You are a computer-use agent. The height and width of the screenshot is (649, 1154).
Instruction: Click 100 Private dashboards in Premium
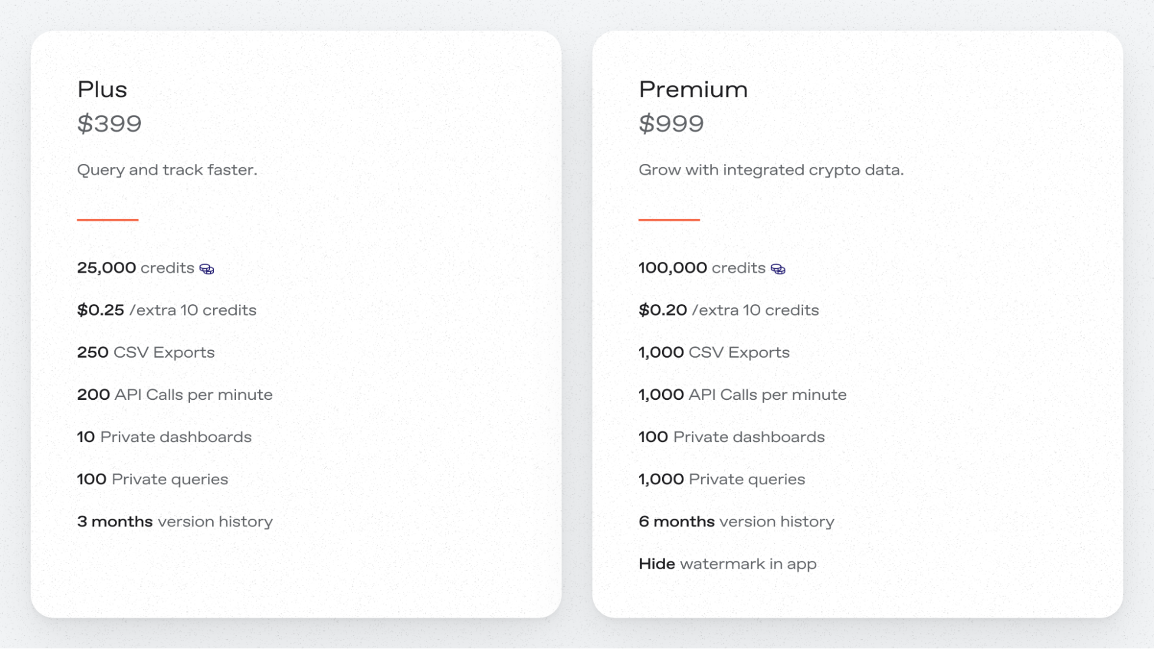point(731,437)
